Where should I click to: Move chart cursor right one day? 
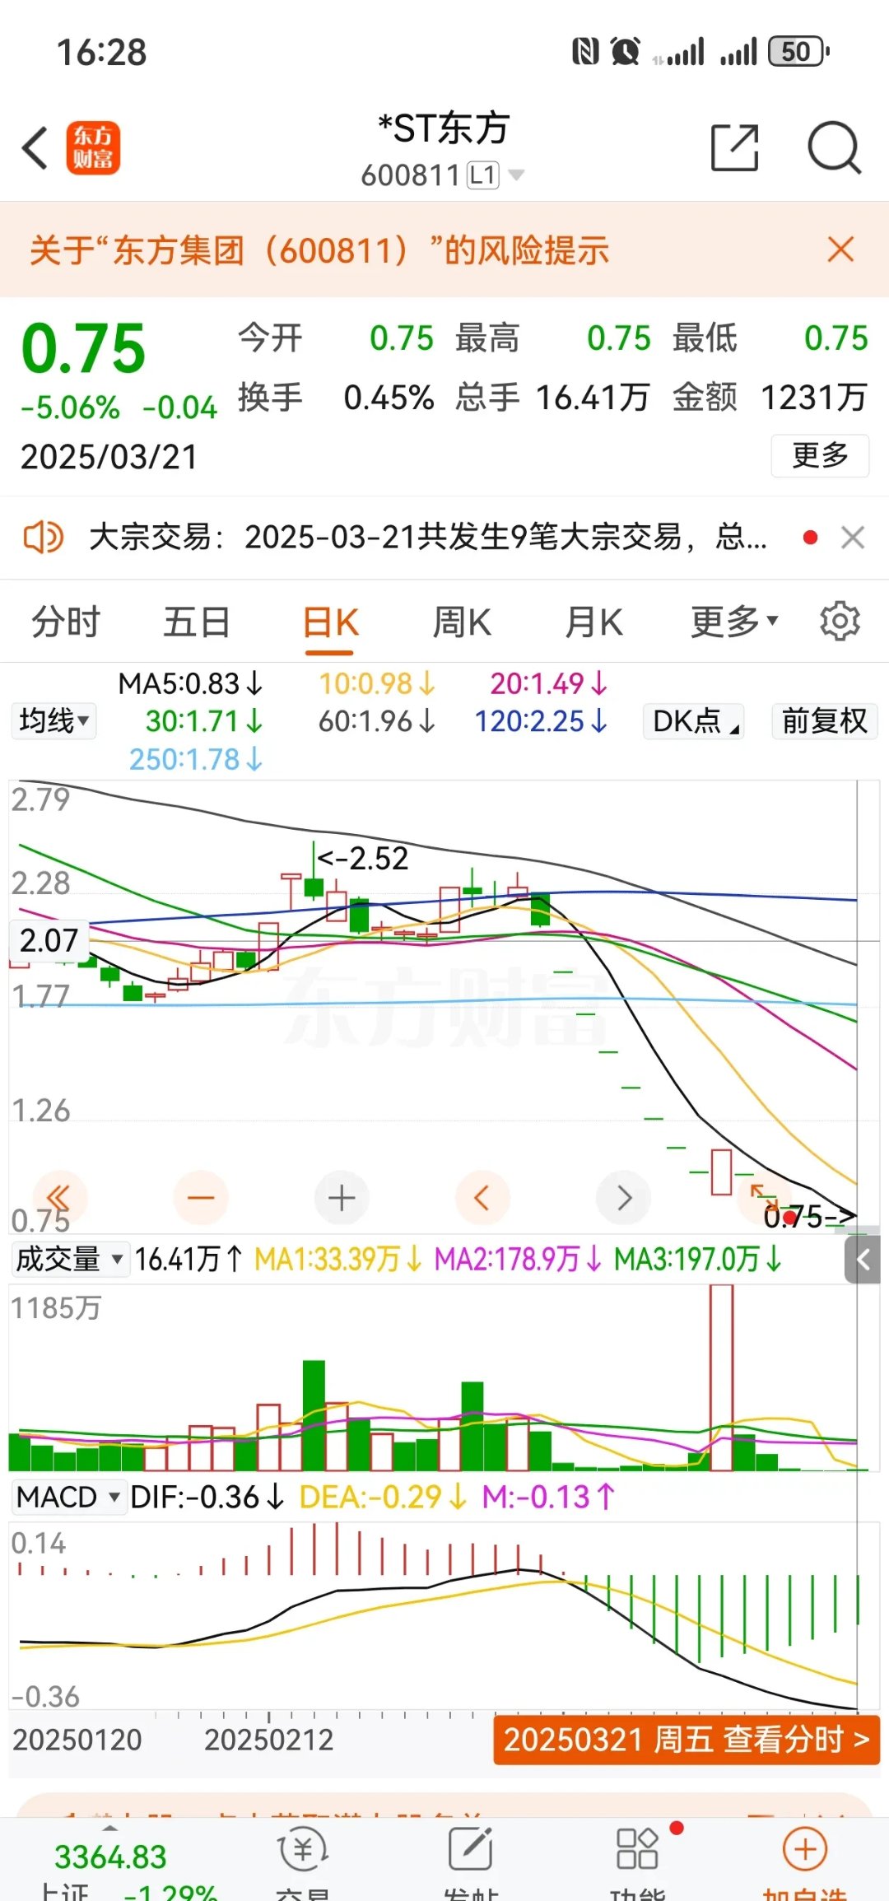tap(624, 1198)
